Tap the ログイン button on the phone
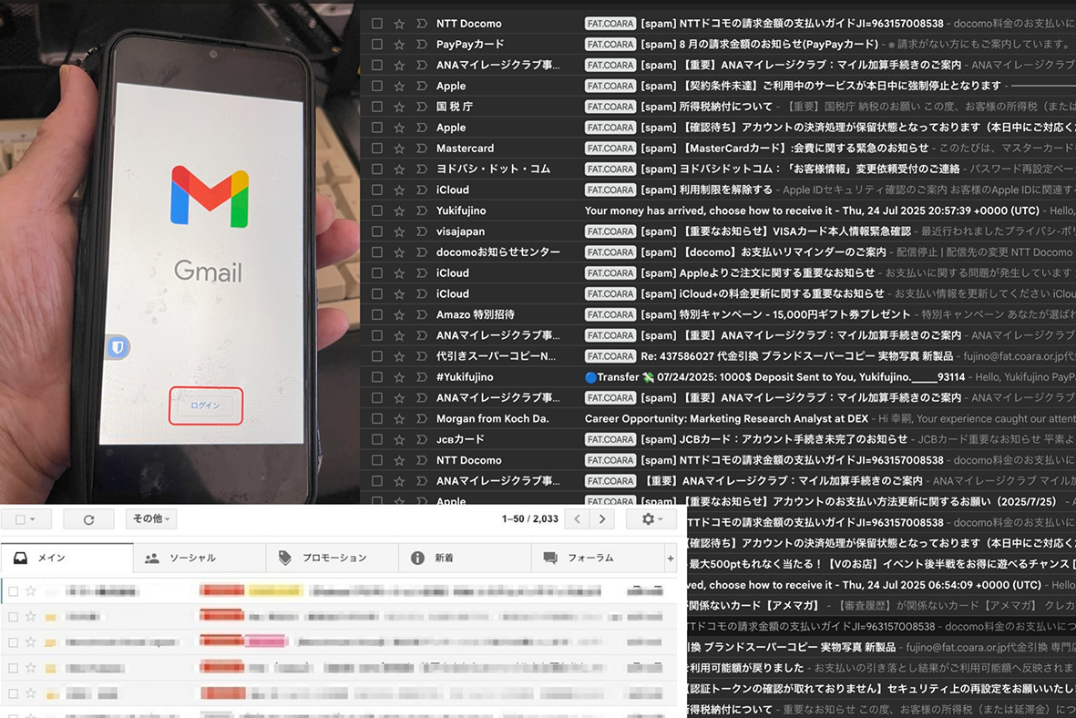The image size is (1076, 718). 206,405
